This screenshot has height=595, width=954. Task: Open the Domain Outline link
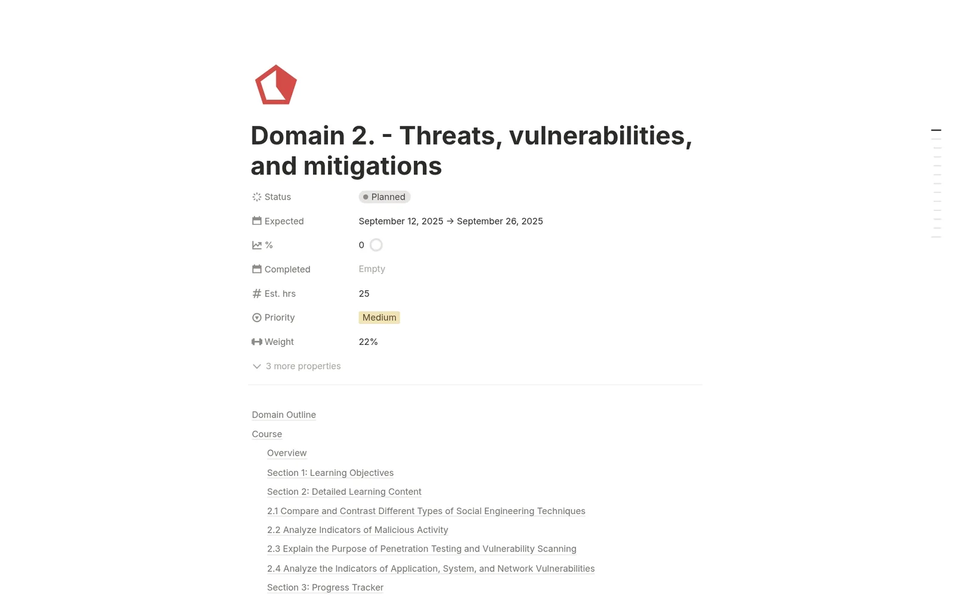[x=284, y=415]
